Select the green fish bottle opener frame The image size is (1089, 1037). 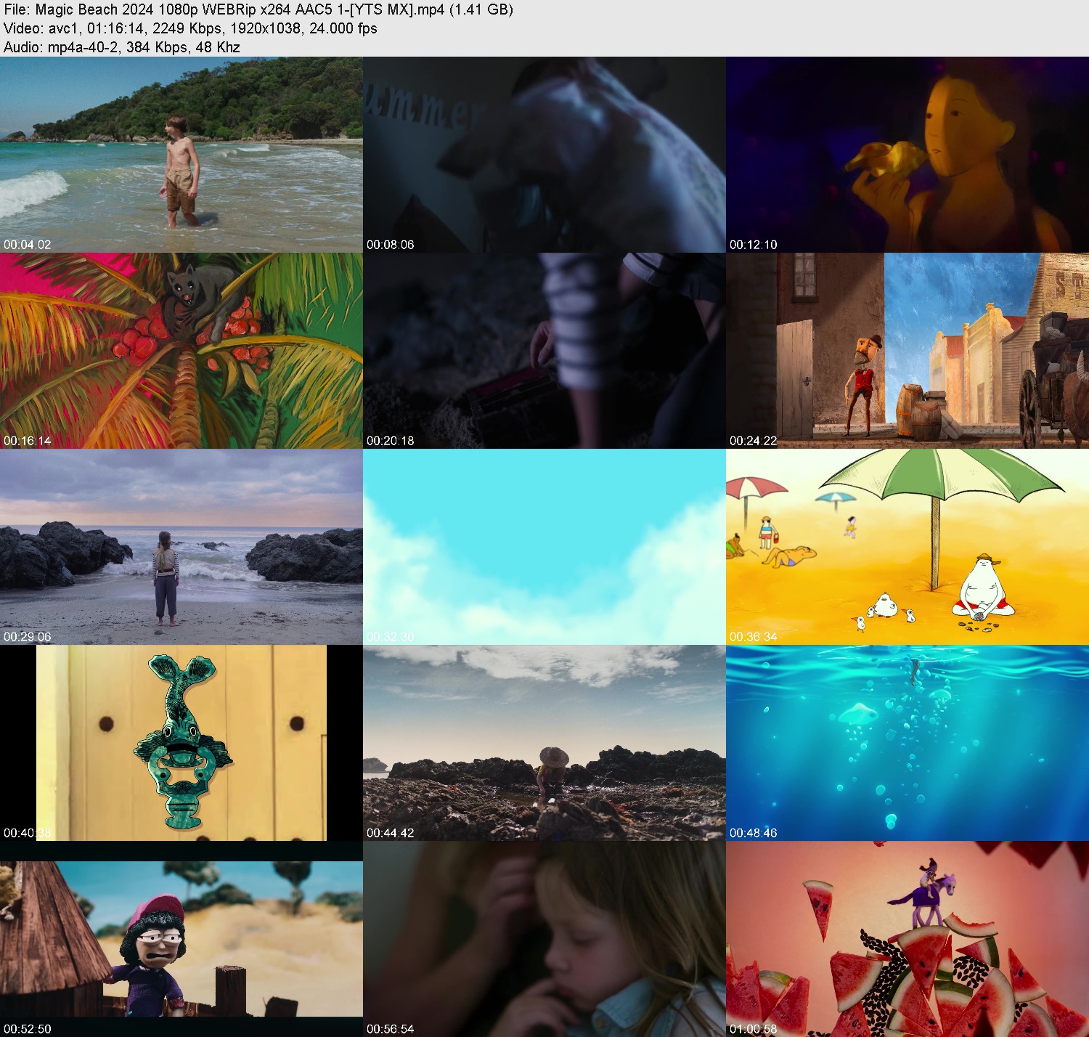pos(181,743)
